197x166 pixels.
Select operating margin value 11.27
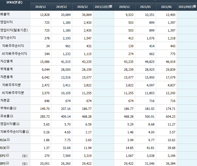171,124
